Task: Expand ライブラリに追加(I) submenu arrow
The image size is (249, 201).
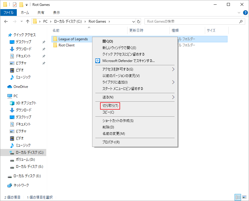Action: coord(173,82)
